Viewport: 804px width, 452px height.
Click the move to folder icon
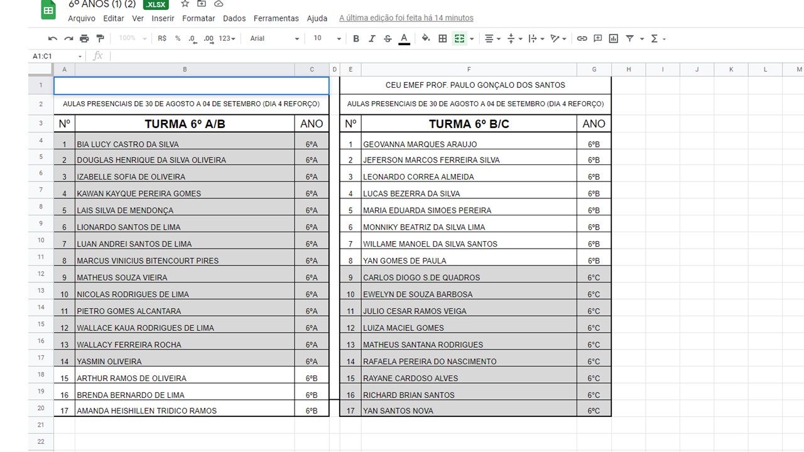pyautogui.click(x=202, y=4)
